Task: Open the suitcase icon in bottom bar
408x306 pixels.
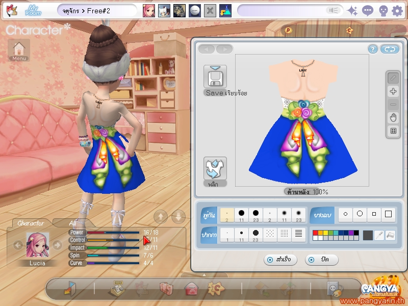Action: click(x=166, y=289)
